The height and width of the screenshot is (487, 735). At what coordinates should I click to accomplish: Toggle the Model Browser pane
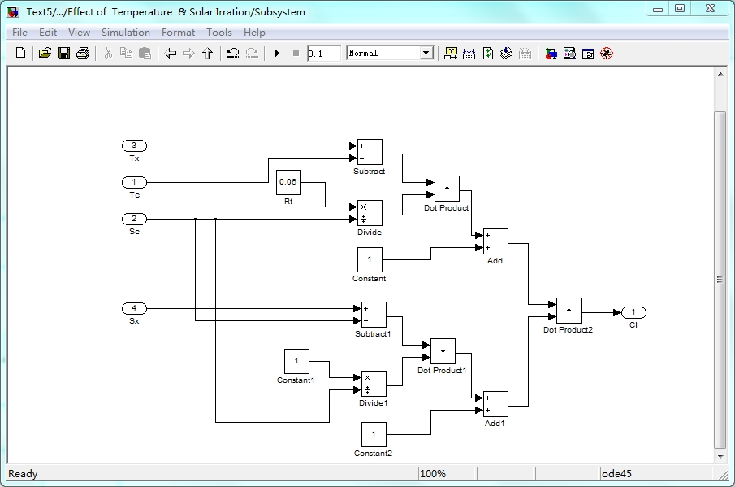pyautogui.click(x=587, y=53)
